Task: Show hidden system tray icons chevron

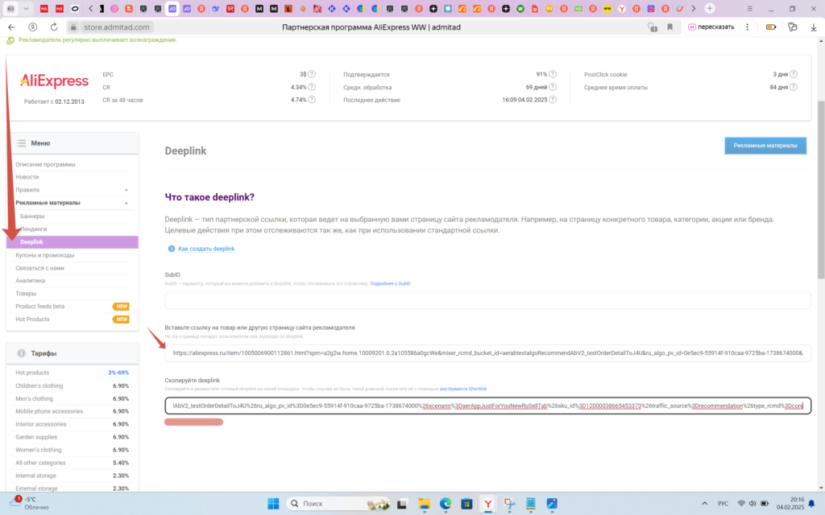Action: click(704, 504)
